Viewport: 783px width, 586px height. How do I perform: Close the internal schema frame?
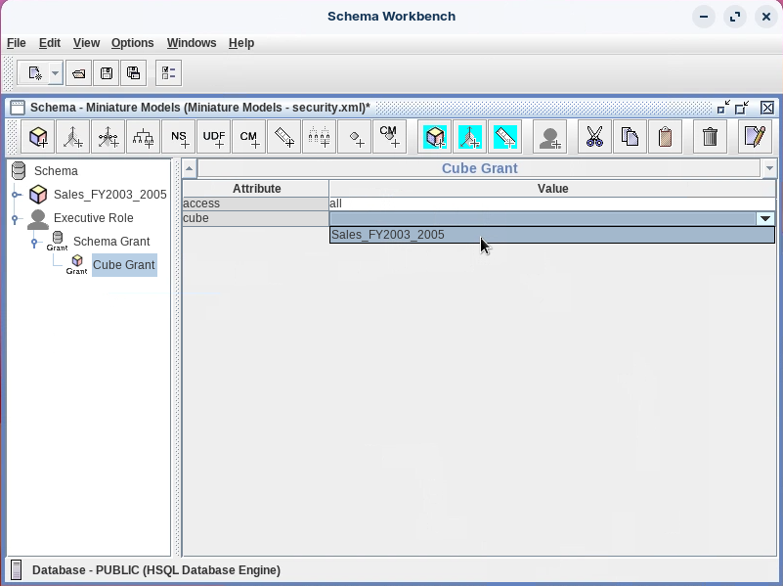click(767, 108)
